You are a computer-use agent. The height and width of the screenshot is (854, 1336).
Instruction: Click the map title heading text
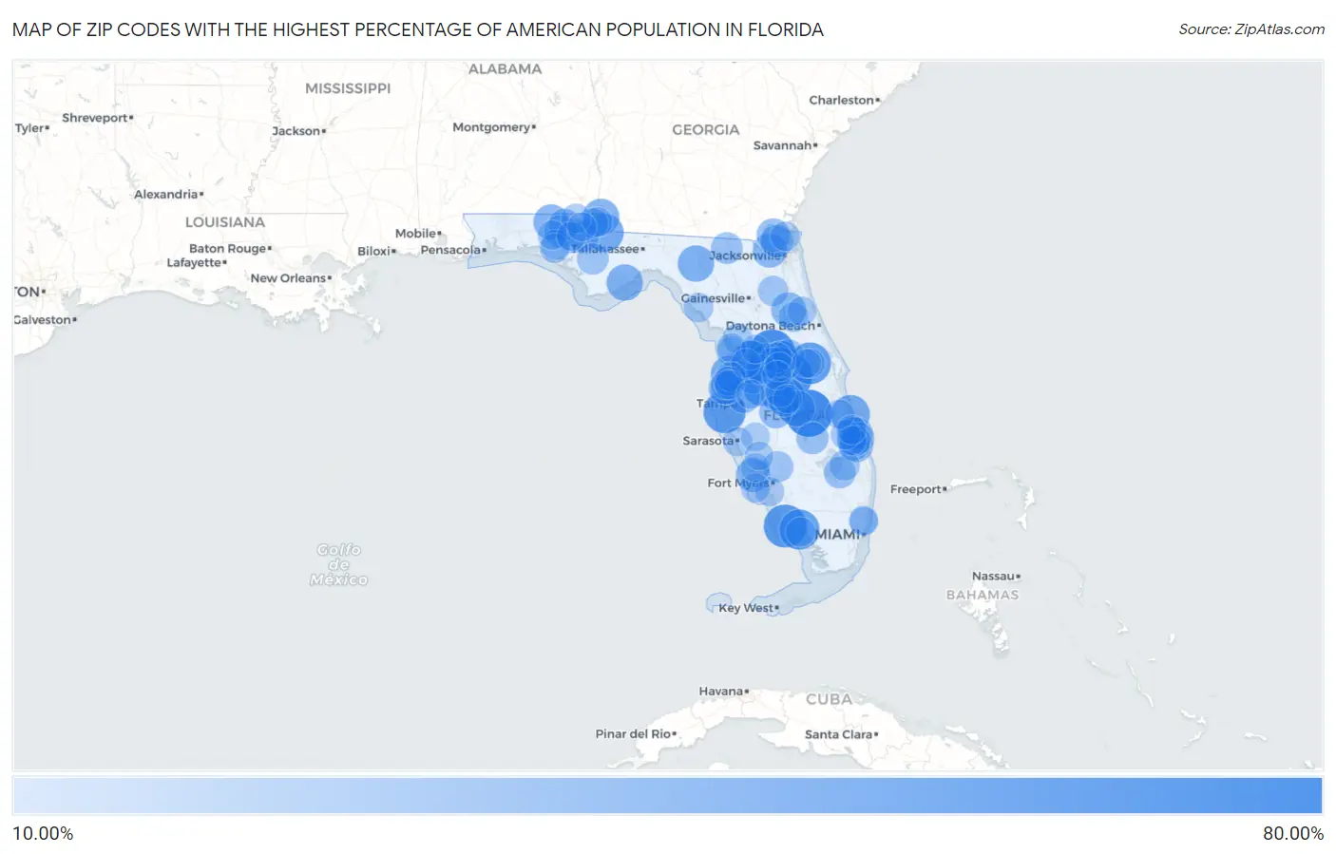coord(418,29)
